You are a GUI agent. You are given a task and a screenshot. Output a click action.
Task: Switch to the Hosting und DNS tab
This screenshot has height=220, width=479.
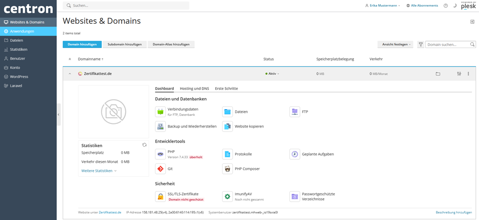pyautogui.click(x=194, y=89)
